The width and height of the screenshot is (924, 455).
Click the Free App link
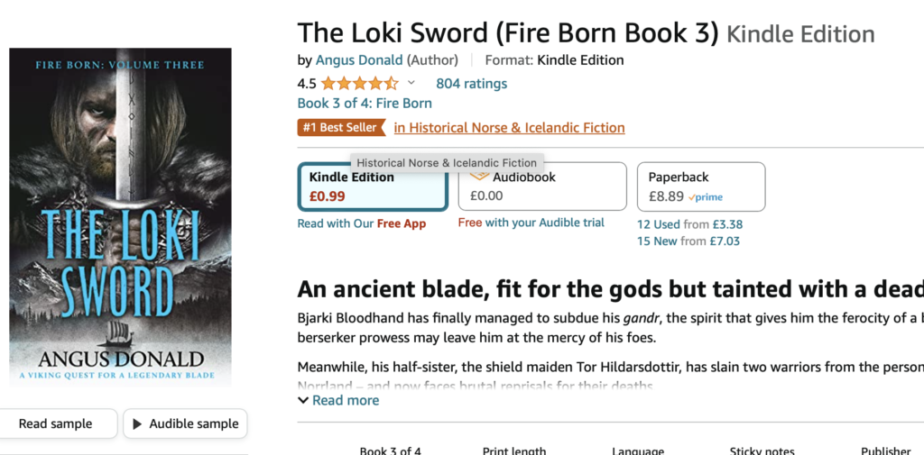[402, 223]
